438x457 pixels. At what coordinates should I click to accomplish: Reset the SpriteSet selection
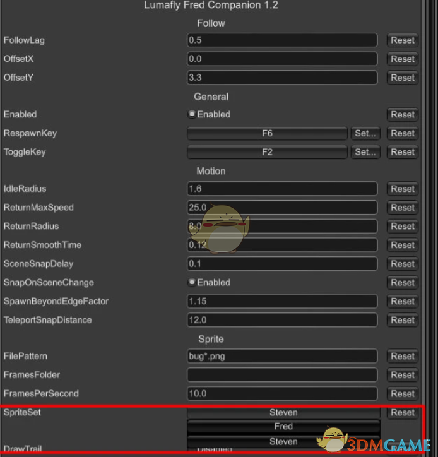(x=403, y=412)
